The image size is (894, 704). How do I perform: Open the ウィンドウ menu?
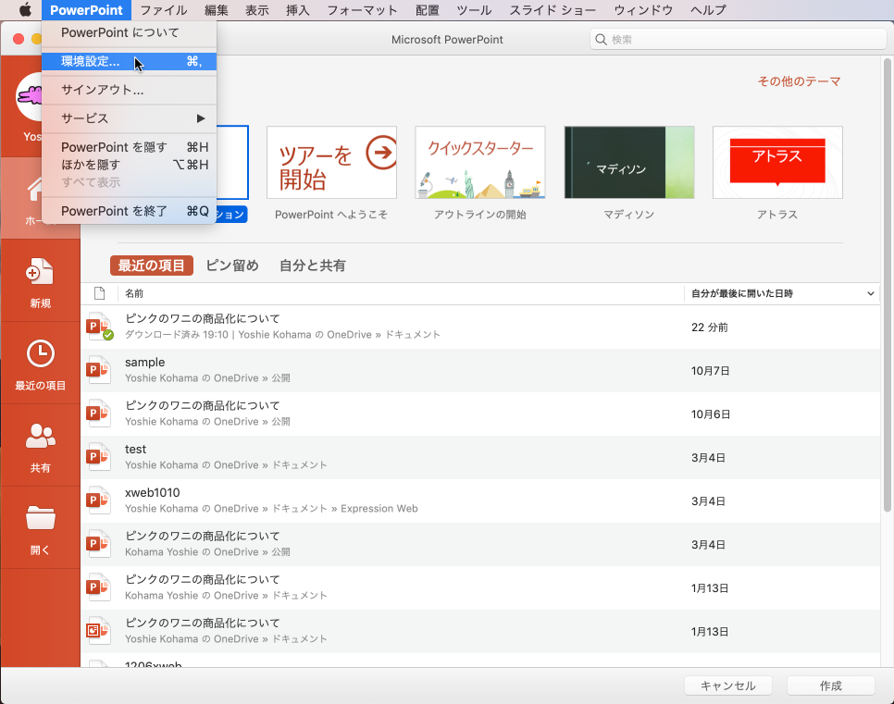643,9
